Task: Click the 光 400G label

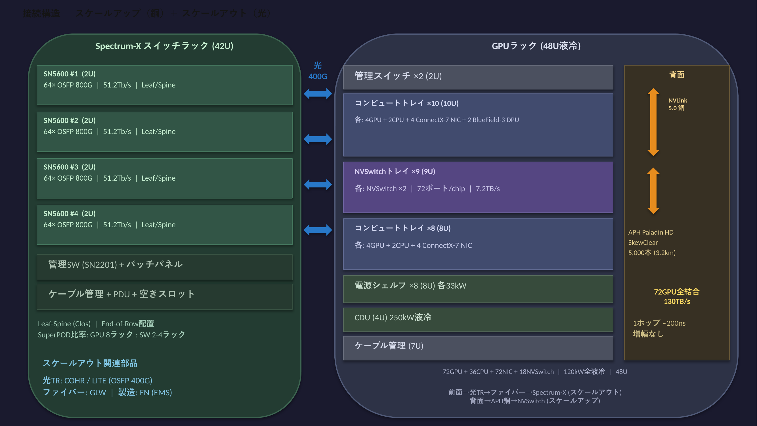Action: pos(317,71)
